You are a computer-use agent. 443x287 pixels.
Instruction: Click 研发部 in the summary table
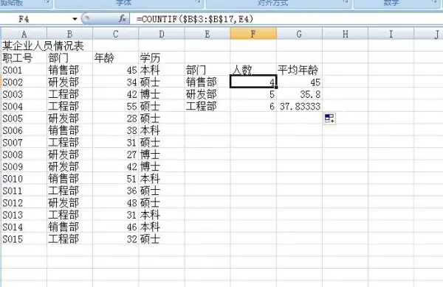click(207, 94)
